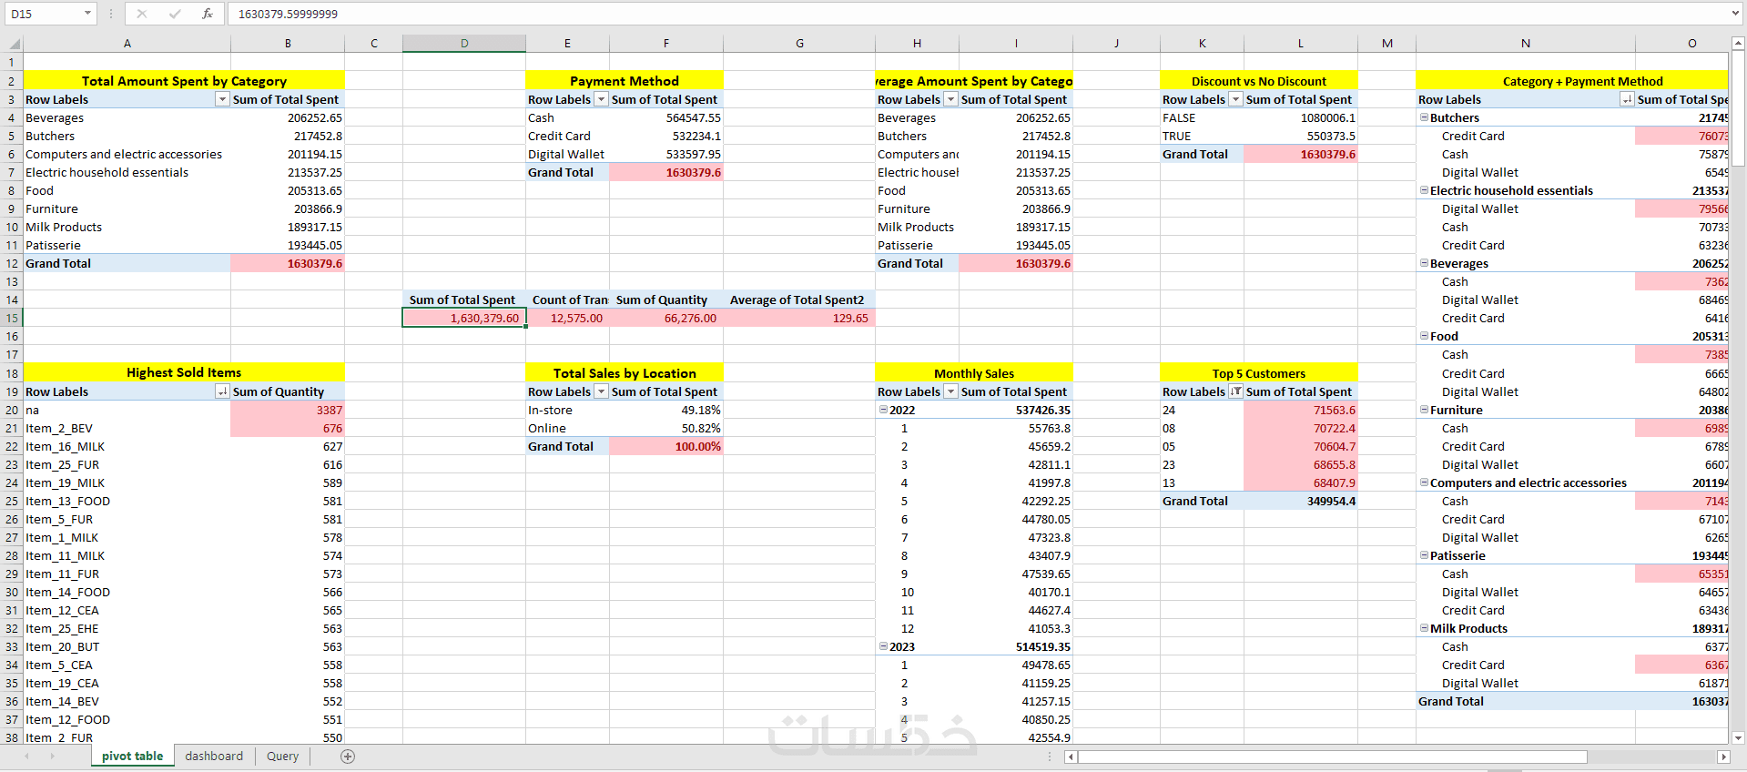Select the Monthly Sales title cell
Viewport: 1747px width, 772px height.
tap(974, 373)
